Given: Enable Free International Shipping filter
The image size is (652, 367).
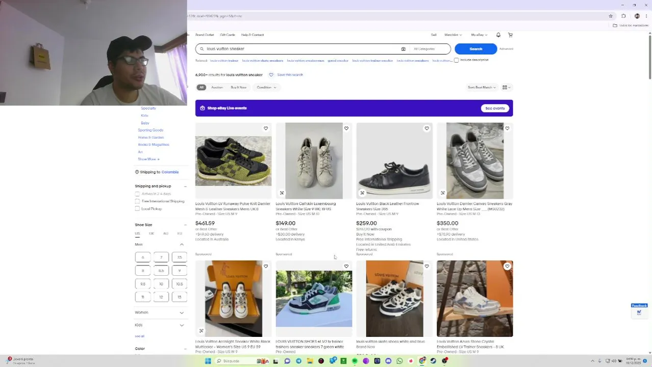Looking at the screenshot, I should point(137,201).
